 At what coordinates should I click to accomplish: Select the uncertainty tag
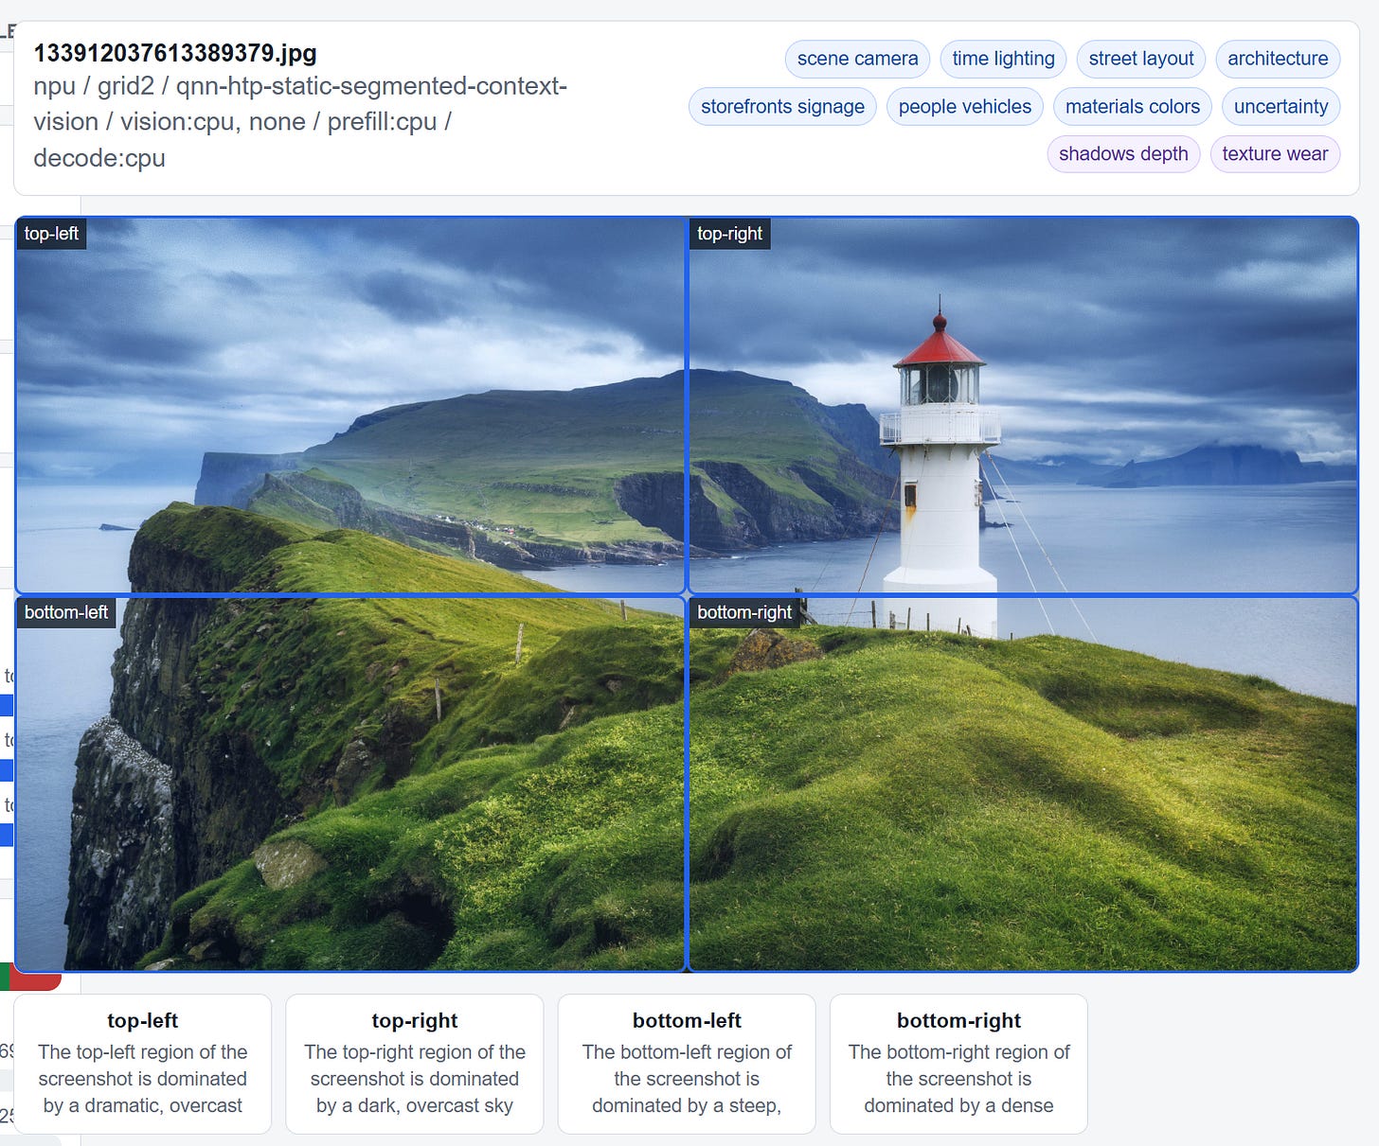[1280, 107]
